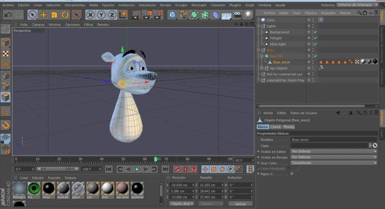The image size is (385, 209).
Task: Open Visible en Editor dropdown
Action: tap(334, 152)
